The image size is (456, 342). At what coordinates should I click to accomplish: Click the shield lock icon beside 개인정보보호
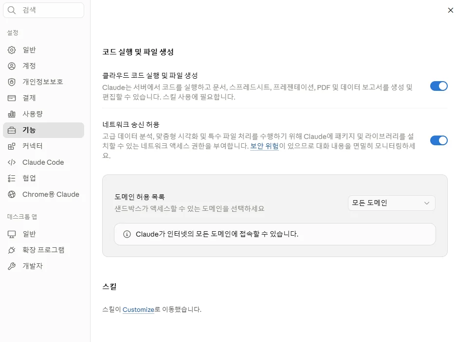tap(12, 82)
